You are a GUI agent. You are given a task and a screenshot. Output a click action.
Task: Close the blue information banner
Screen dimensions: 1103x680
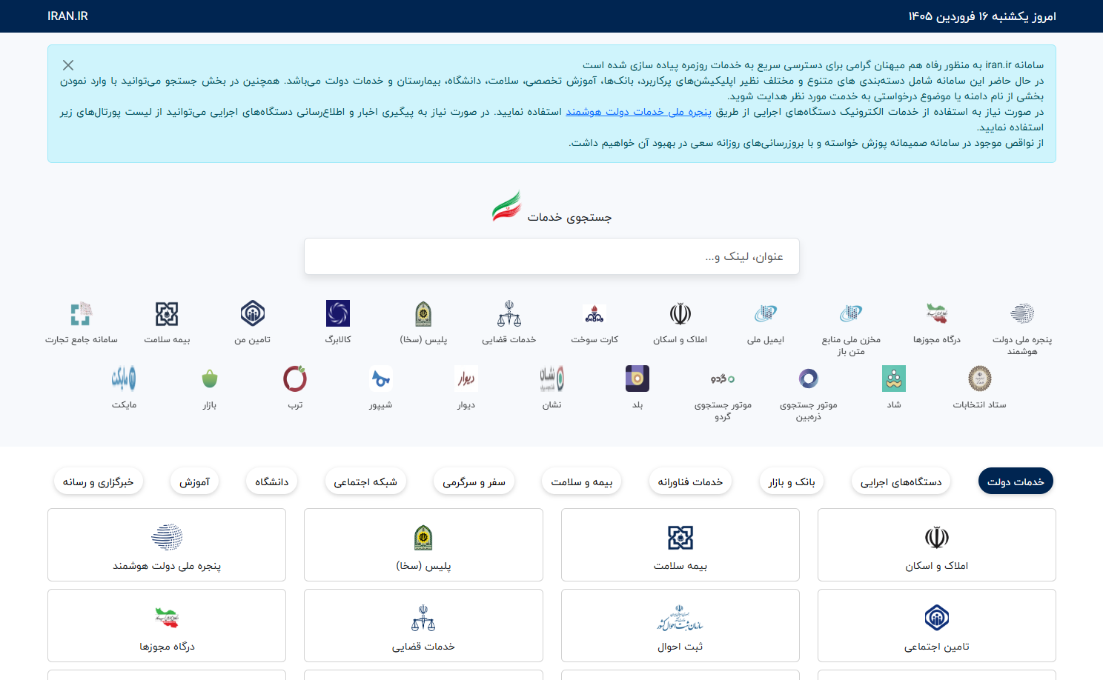(68, 65)
